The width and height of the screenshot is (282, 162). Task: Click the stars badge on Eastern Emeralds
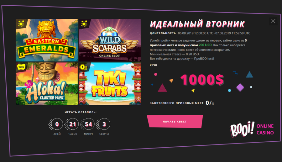click(x=21, y=24)
